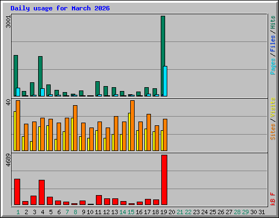The width and height of the screenshot is (279, 218).
Task: Click day 2 label on the x-axis
Action: [26, 212]
